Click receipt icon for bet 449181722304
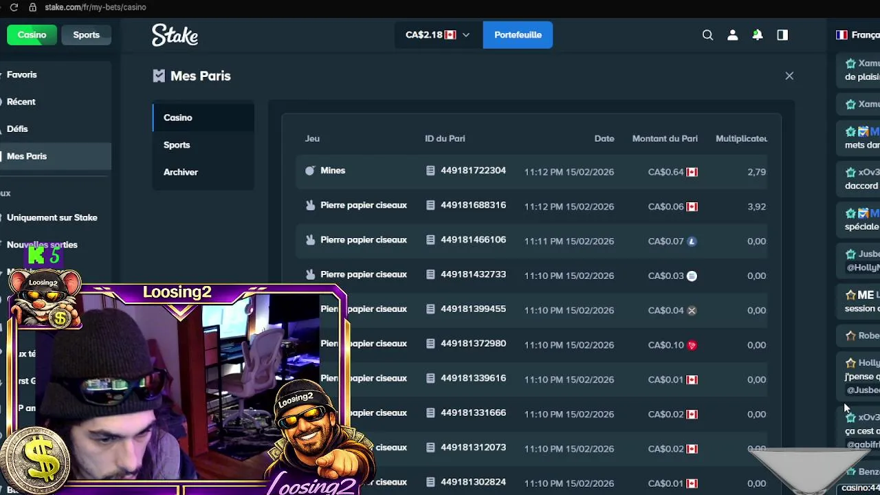This screenshot has width=880, height=495. 430,170
